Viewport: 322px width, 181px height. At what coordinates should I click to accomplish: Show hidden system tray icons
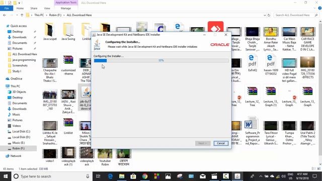[261, 176]
